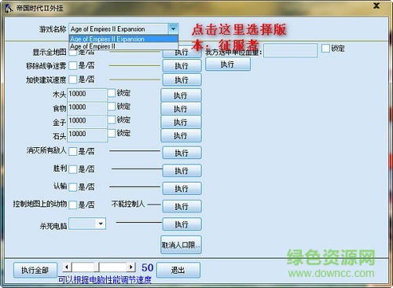The image size is (393, 288).
Task: Click 执行 for 显示全地图
Action: (x=182, y=53)
